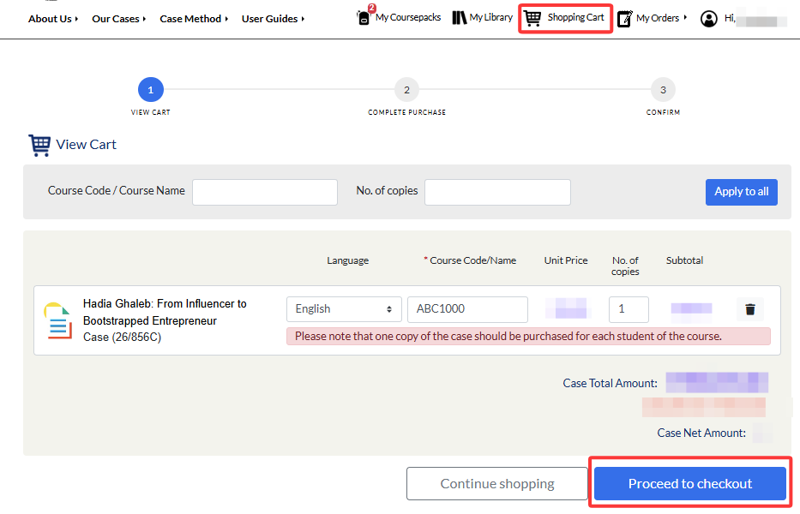The image size is (800, 514).
Task: Click Proceed to checkout button
Action: point(689,483)
